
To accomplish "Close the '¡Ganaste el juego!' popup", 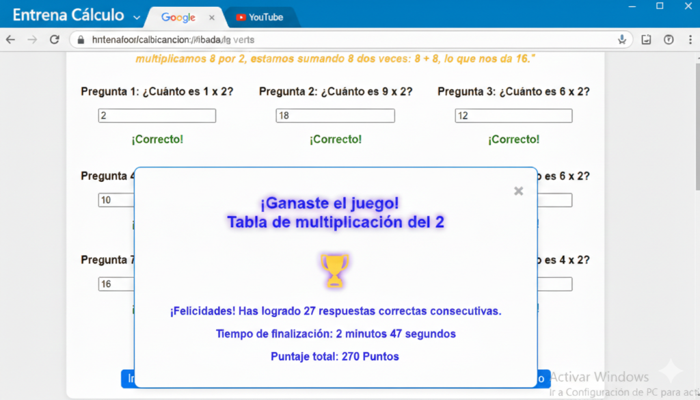I will [518, 191].
